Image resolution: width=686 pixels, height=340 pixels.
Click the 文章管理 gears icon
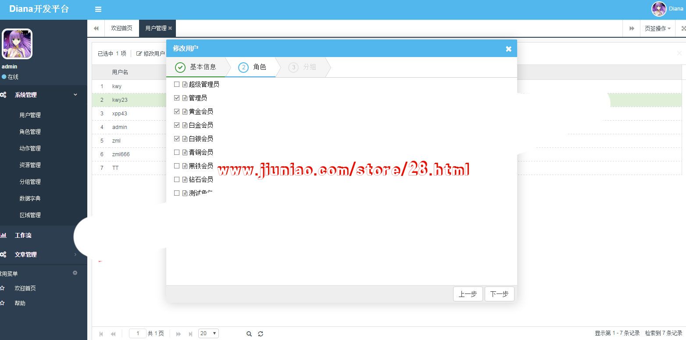click(3, 254)
